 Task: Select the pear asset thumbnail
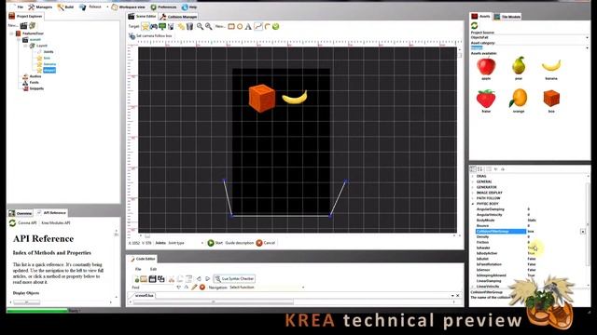click(x=519, y=66)
